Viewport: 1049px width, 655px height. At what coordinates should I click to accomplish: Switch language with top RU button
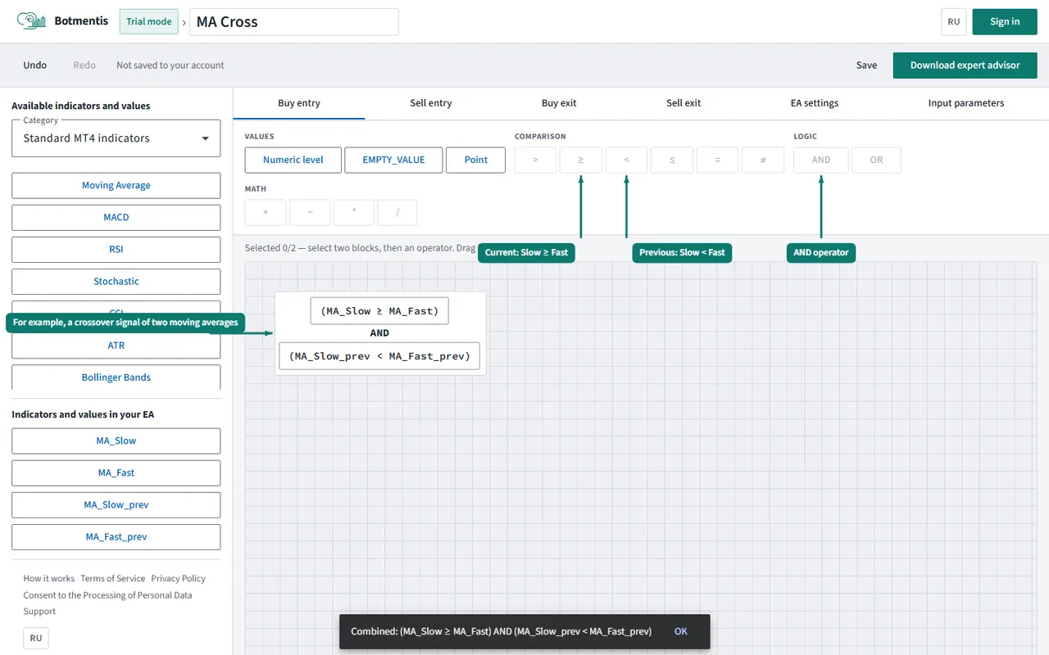954,22
